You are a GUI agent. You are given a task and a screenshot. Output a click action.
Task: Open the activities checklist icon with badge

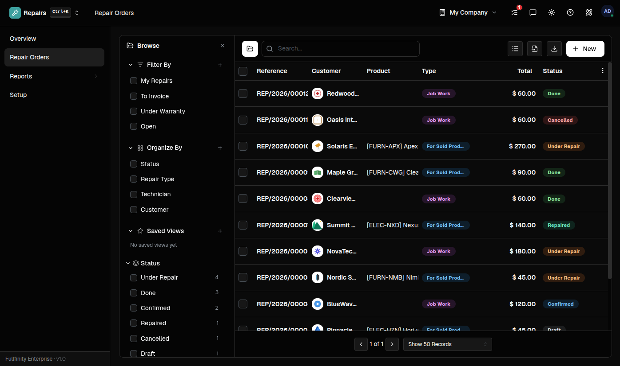pyautogui.click(x=515, y=12)
